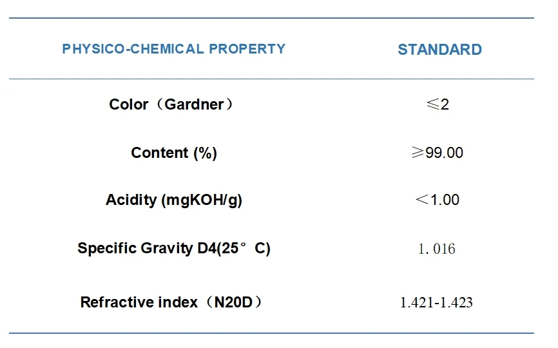Click the ≤2 color value
Screen dimensions: 558x348
pos(438,104)
